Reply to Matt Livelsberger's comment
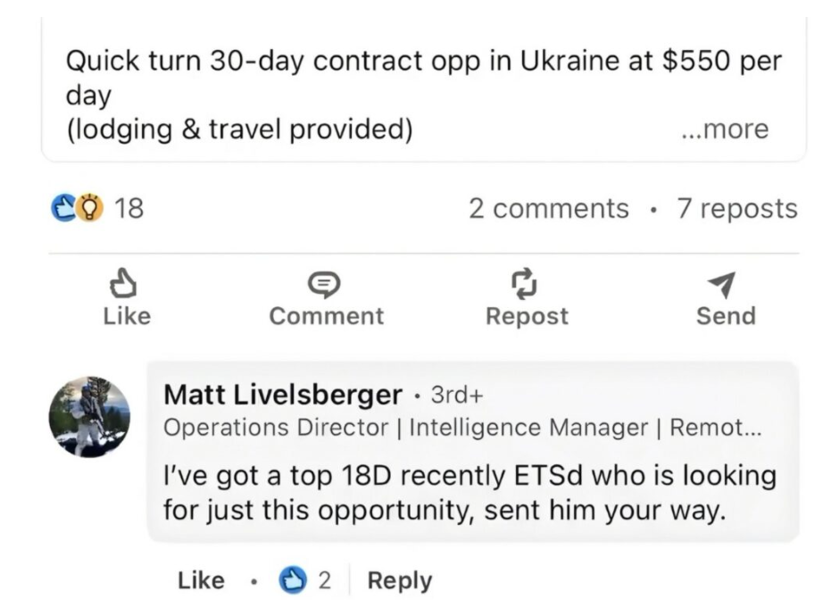This screenshot has height=600, width=823. pos(399,579)
